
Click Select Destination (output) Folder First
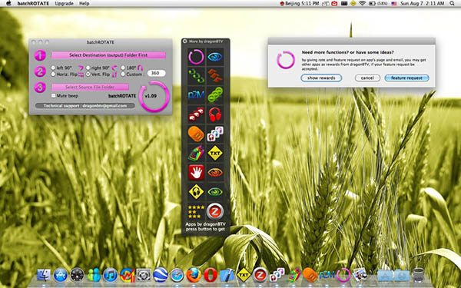click(x=108, y=55)
